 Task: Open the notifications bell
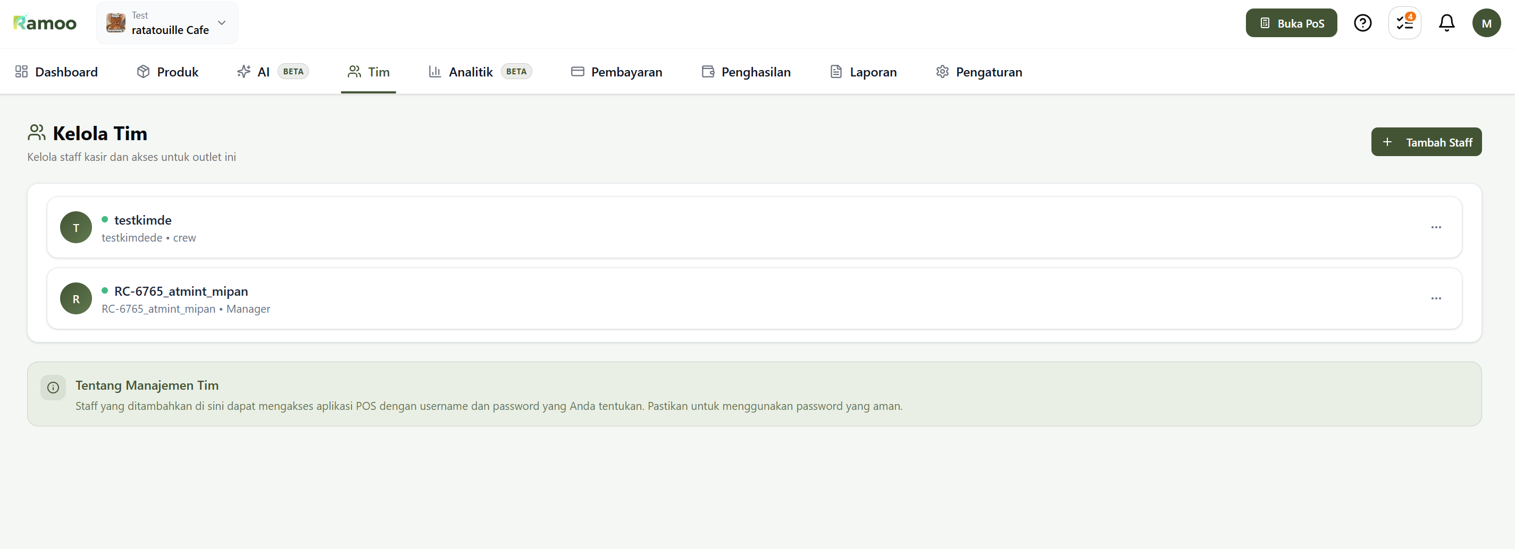coord(1446,23)
